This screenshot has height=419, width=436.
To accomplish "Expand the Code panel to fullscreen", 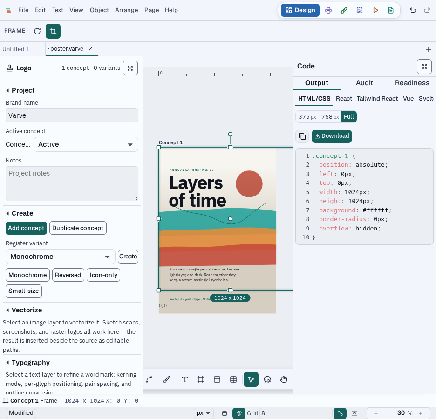I will (424, 67).
